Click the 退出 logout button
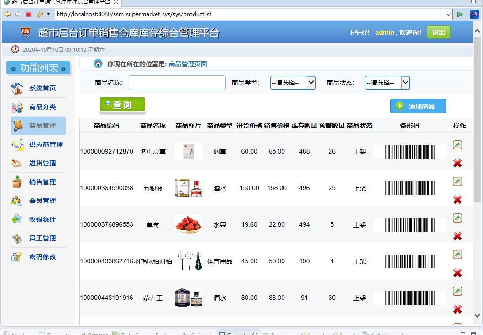Viewport: 483px width, 335px height. click(438, 32)
